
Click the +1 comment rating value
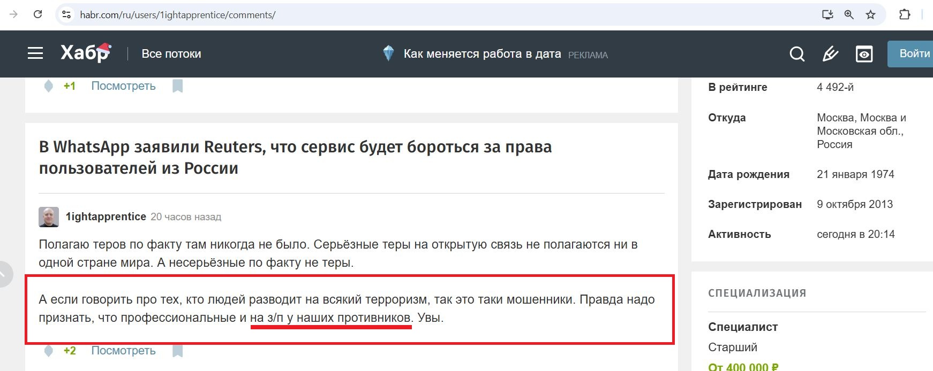[70, 86]
